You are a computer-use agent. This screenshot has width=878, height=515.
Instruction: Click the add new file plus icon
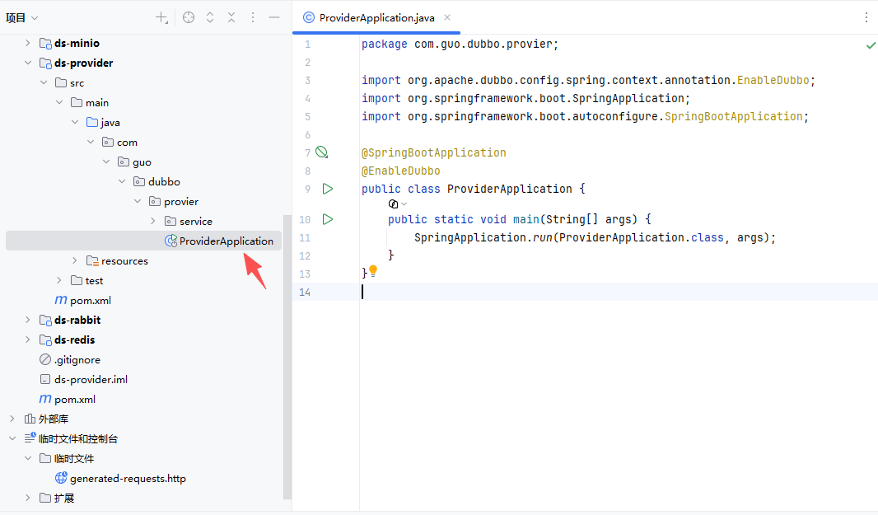click(x=161, y=18)
